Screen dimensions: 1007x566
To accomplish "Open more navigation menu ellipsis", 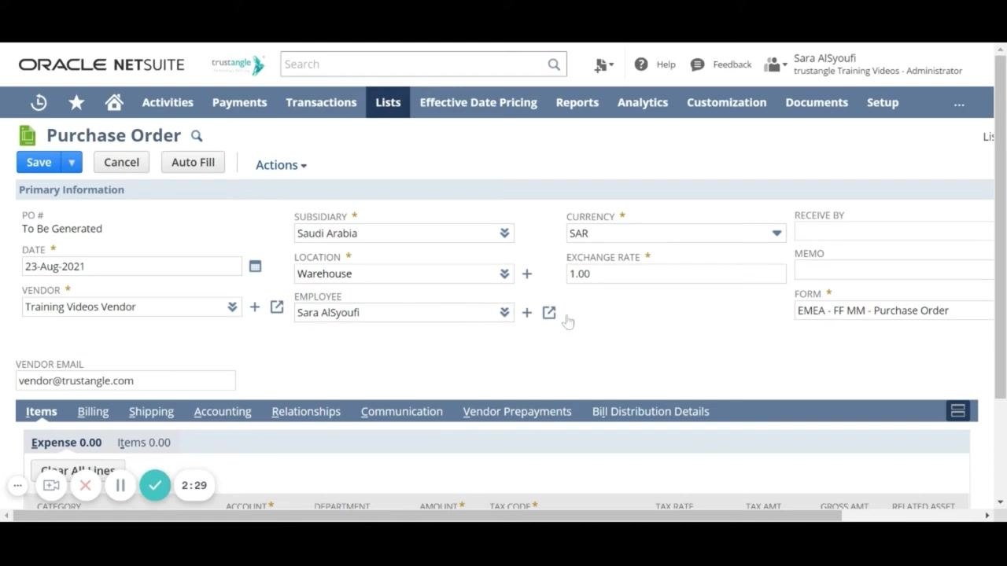I will coord(959,103).
